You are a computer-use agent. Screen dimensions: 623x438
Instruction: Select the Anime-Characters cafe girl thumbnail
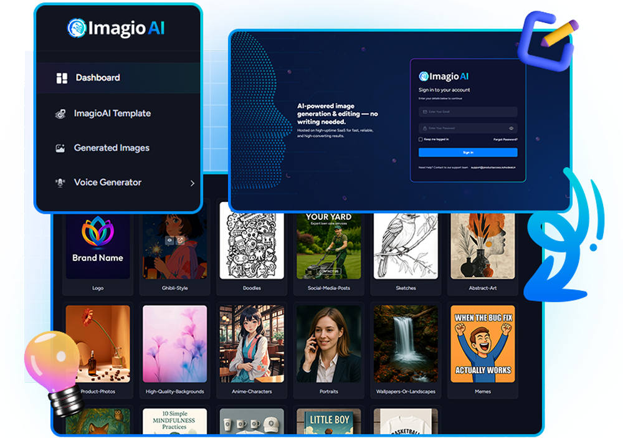(252, 344)
